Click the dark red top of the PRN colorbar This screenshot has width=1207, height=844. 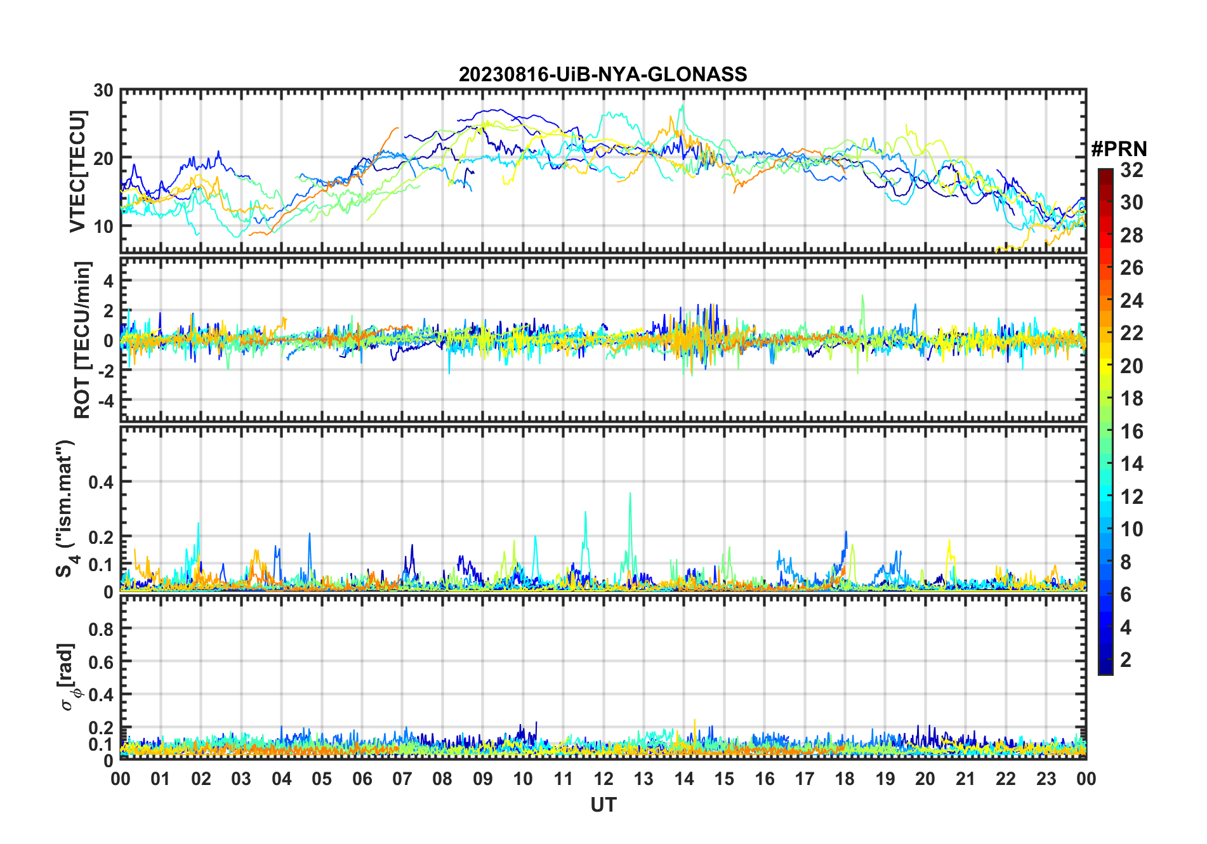[1105, 176]
